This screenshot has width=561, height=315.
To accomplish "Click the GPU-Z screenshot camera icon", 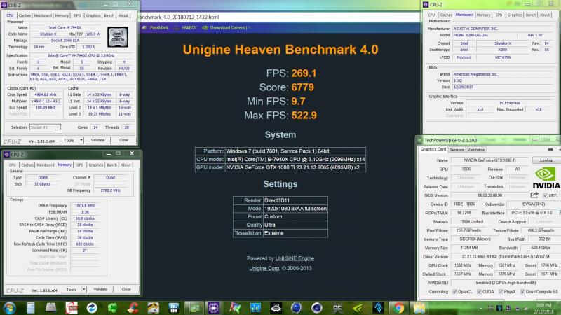I will point(550,149).
